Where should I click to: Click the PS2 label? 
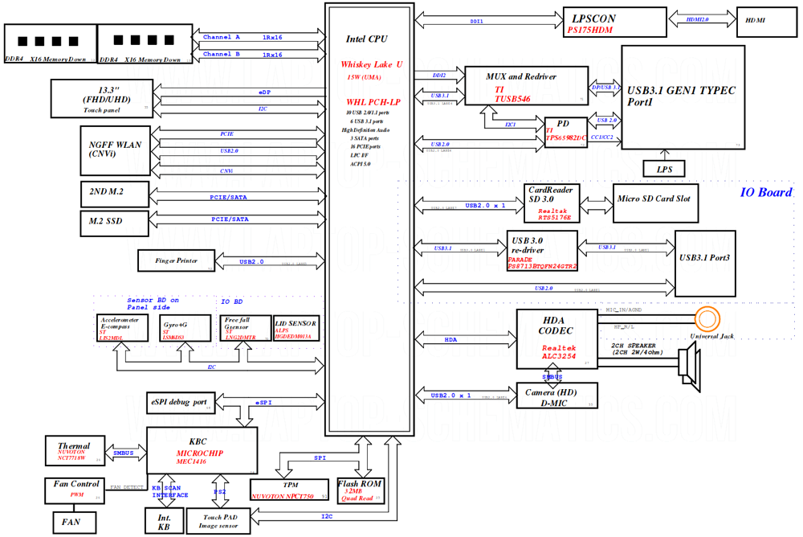click(x=220, y=491)
